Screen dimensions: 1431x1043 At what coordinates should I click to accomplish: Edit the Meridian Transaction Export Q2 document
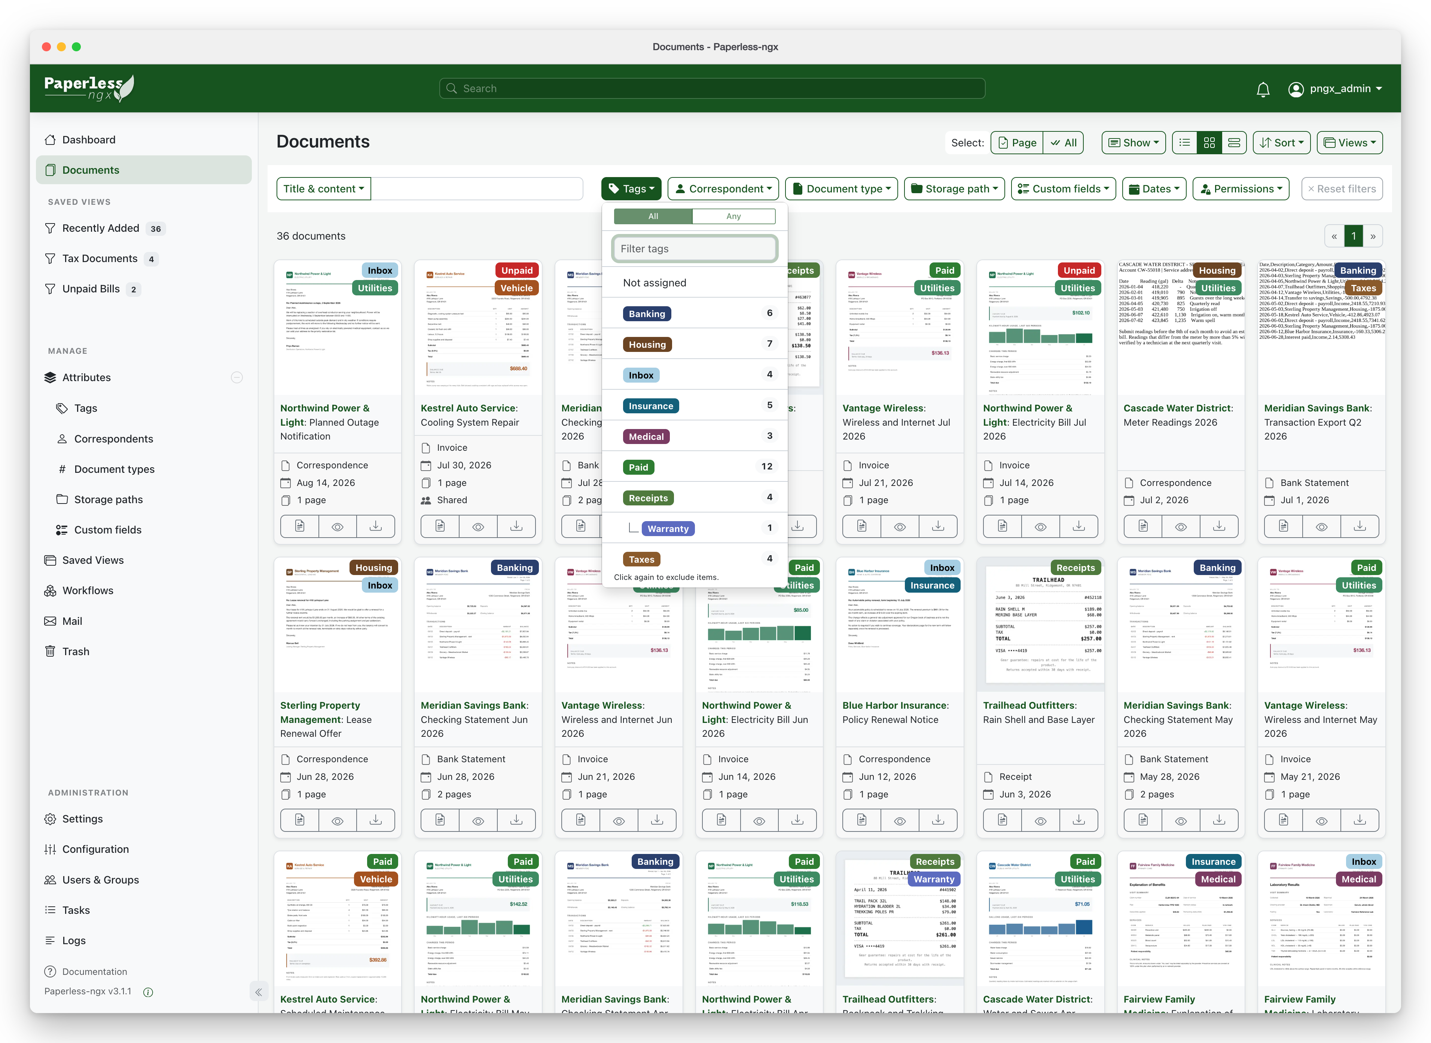(x=1284, y=526)
